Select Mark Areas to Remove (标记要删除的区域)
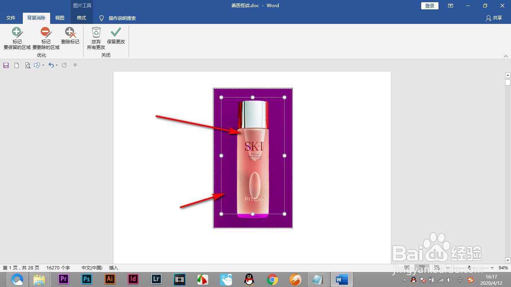The image size is (511, 287). click(x=46, y=38)
